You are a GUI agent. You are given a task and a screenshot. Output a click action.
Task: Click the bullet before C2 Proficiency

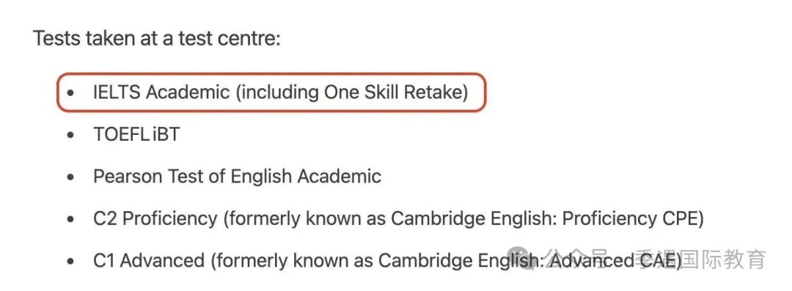70,218
